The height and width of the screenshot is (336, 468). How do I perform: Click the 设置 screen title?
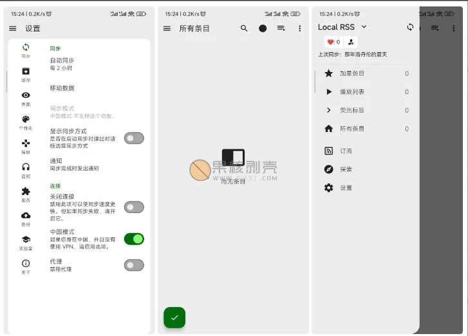pos(33,29)
